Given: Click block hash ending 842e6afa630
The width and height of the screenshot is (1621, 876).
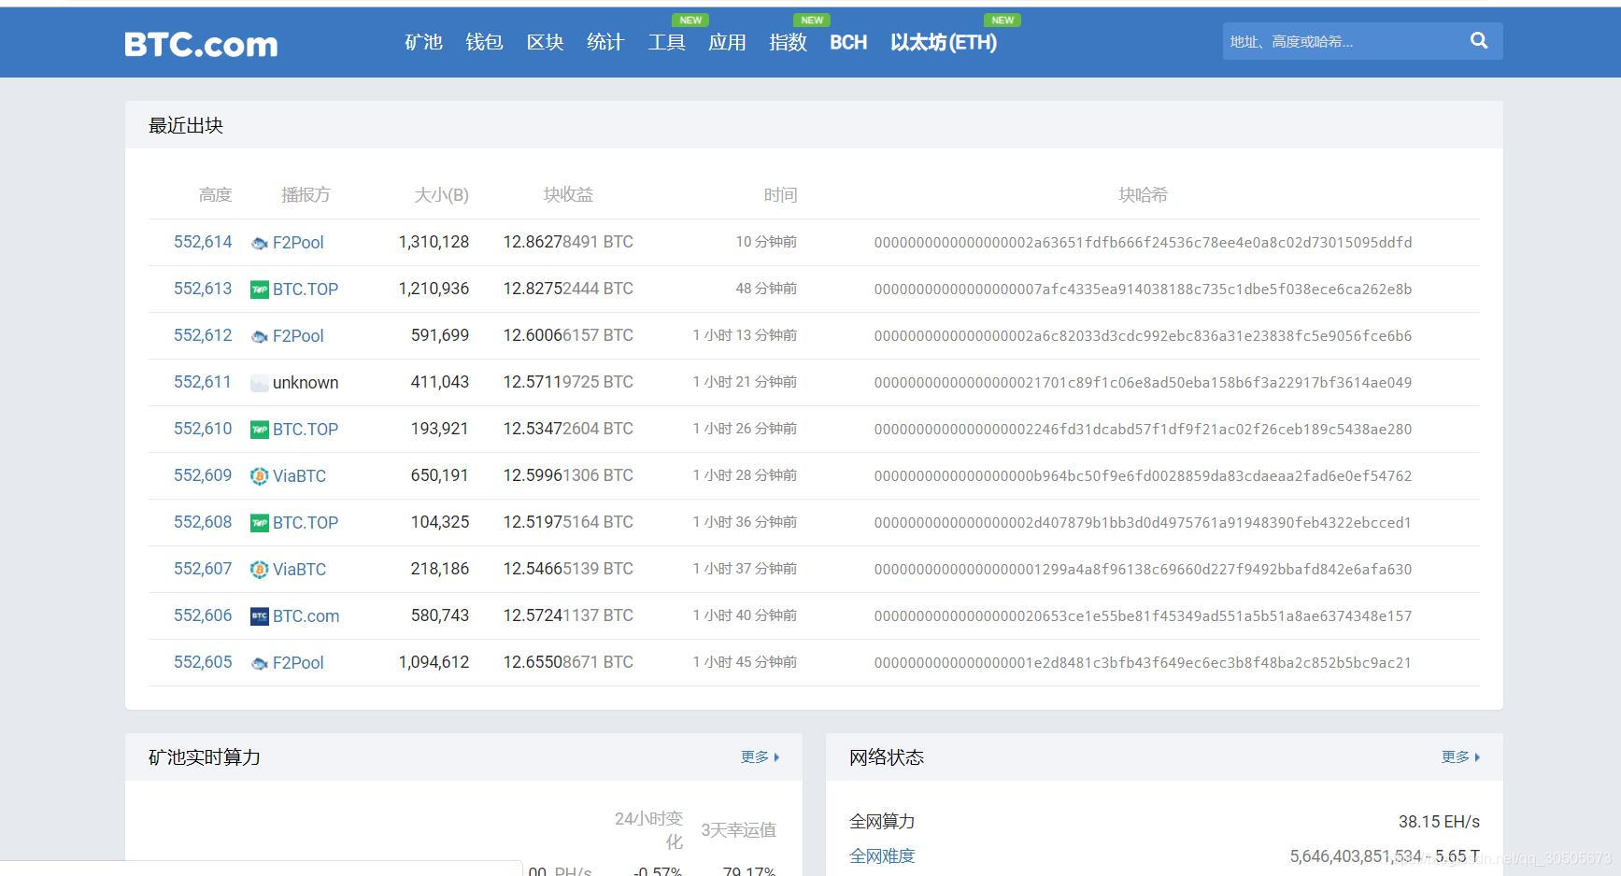Looking at the screenshot, I should pyautogui.click(x=1143, y=570).
